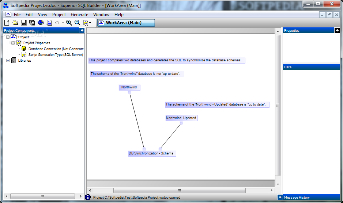Image resolution: width=343 pixels, height=203 pixels.
Task: Open the Edit menu
Action: [29, 15]
